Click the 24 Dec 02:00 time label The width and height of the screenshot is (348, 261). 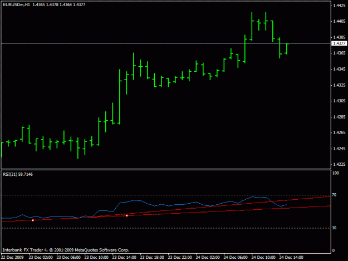(208, 257)
